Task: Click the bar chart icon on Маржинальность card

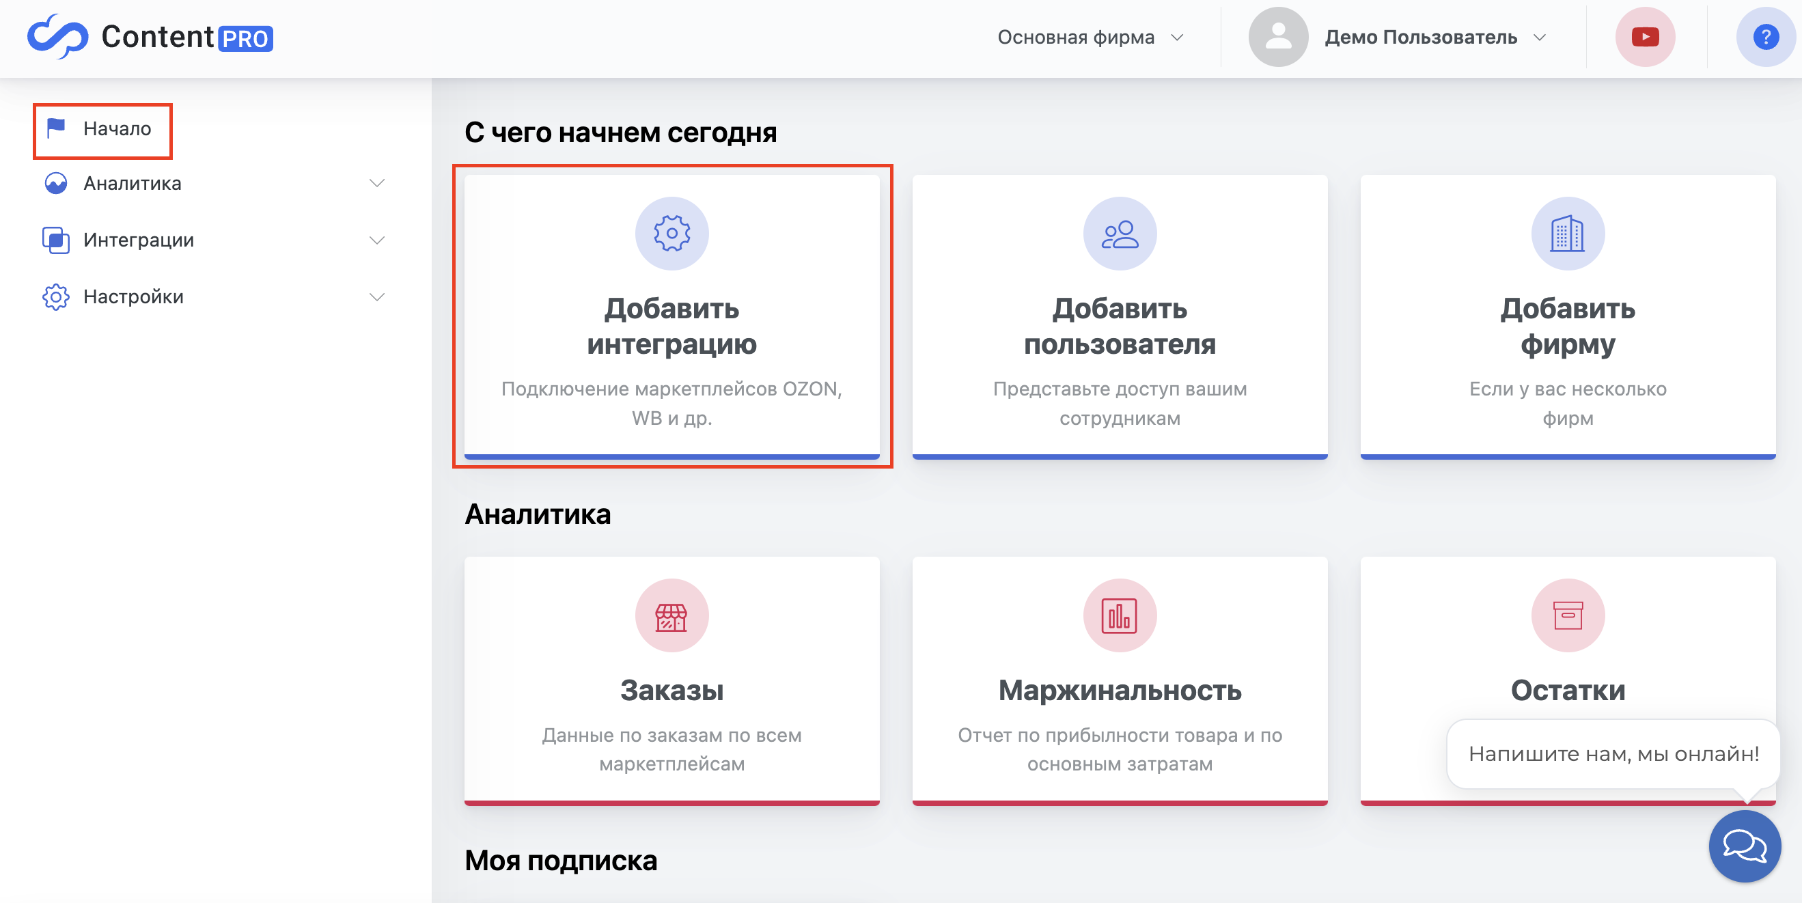Action: tap(1120, 615)
